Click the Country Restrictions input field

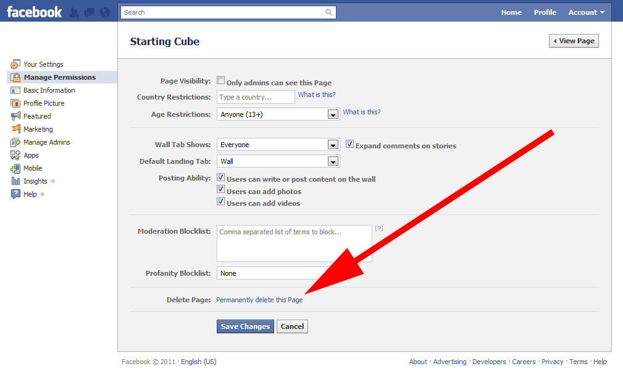click(x=256, y=97)
